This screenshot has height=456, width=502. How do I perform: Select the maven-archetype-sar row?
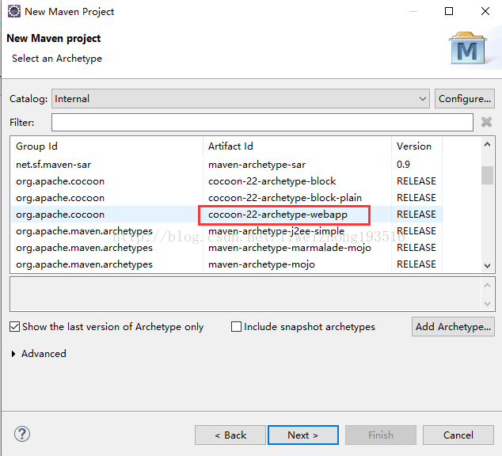click(x=226, y=165)
